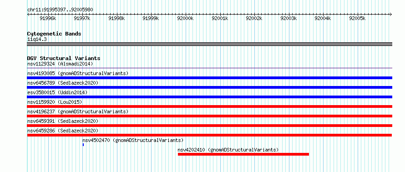
Task: Click the red bar of nsv4196237
Action: 210,116
